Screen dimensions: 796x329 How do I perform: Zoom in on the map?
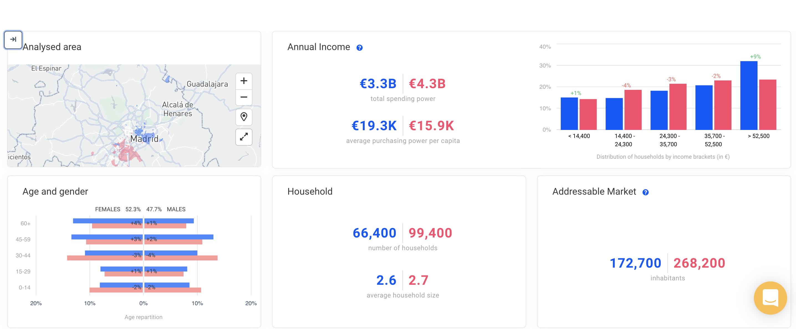click(244, 81)
